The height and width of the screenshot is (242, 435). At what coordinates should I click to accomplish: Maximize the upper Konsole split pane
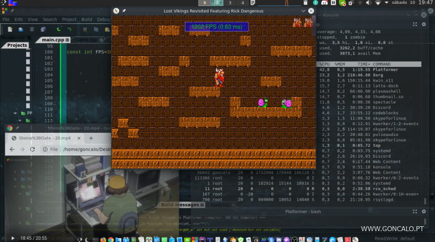pos(415,24)
